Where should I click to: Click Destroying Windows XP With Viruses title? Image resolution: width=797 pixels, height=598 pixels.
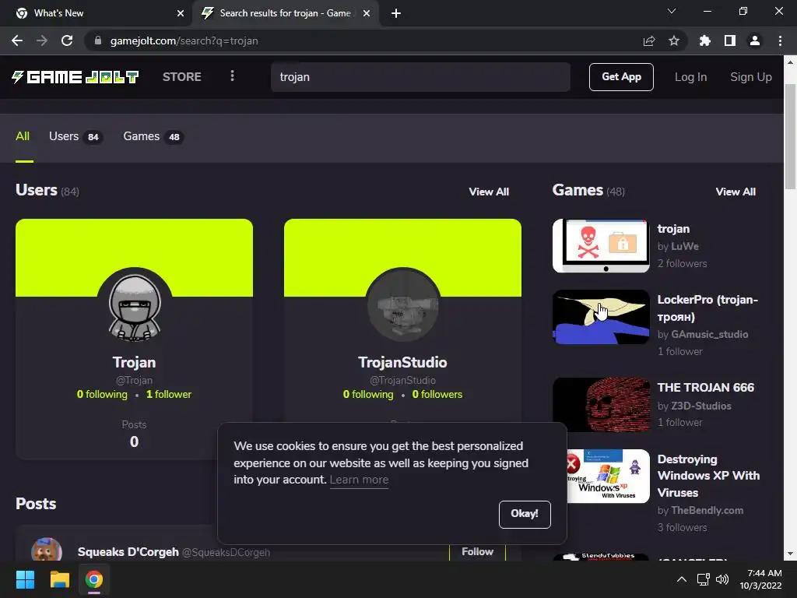tap(708, 476)
